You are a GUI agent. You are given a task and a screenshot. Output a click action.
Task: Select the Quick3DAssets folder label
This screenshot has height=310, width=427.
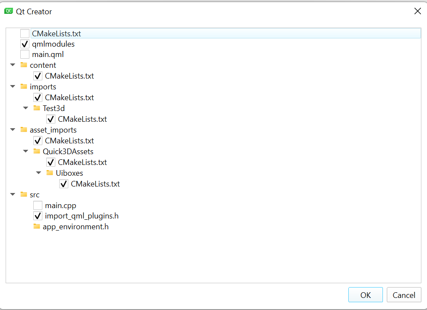tap(68, 151)
